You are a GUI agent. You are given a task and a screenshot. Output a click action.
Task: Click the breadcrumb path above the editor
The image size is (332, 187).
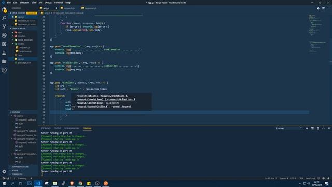point(63,13)
